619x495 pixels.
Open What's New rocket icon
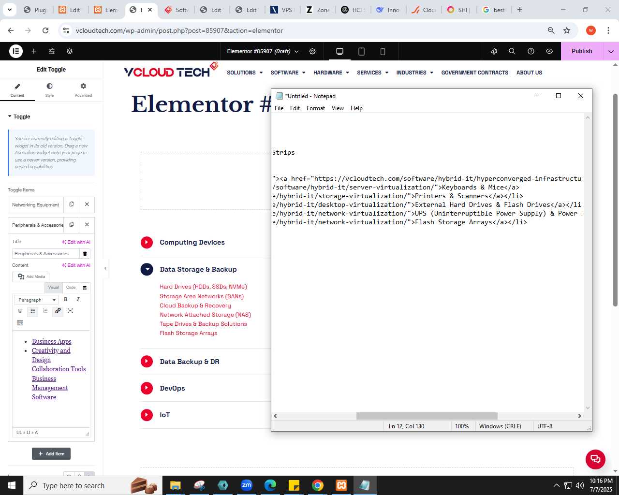pyautogui.click(x=494, y=51)
